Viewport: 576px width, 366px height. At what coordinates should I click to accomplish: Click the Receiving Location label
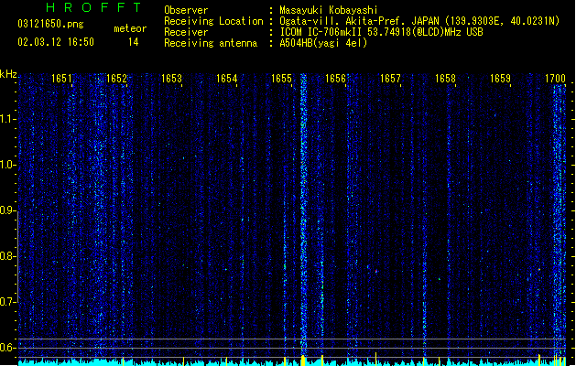213,21
